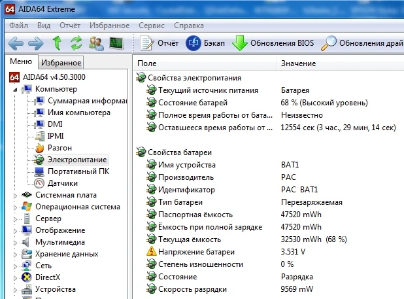Open the Справка menu
404x299 pixels.
189,26
